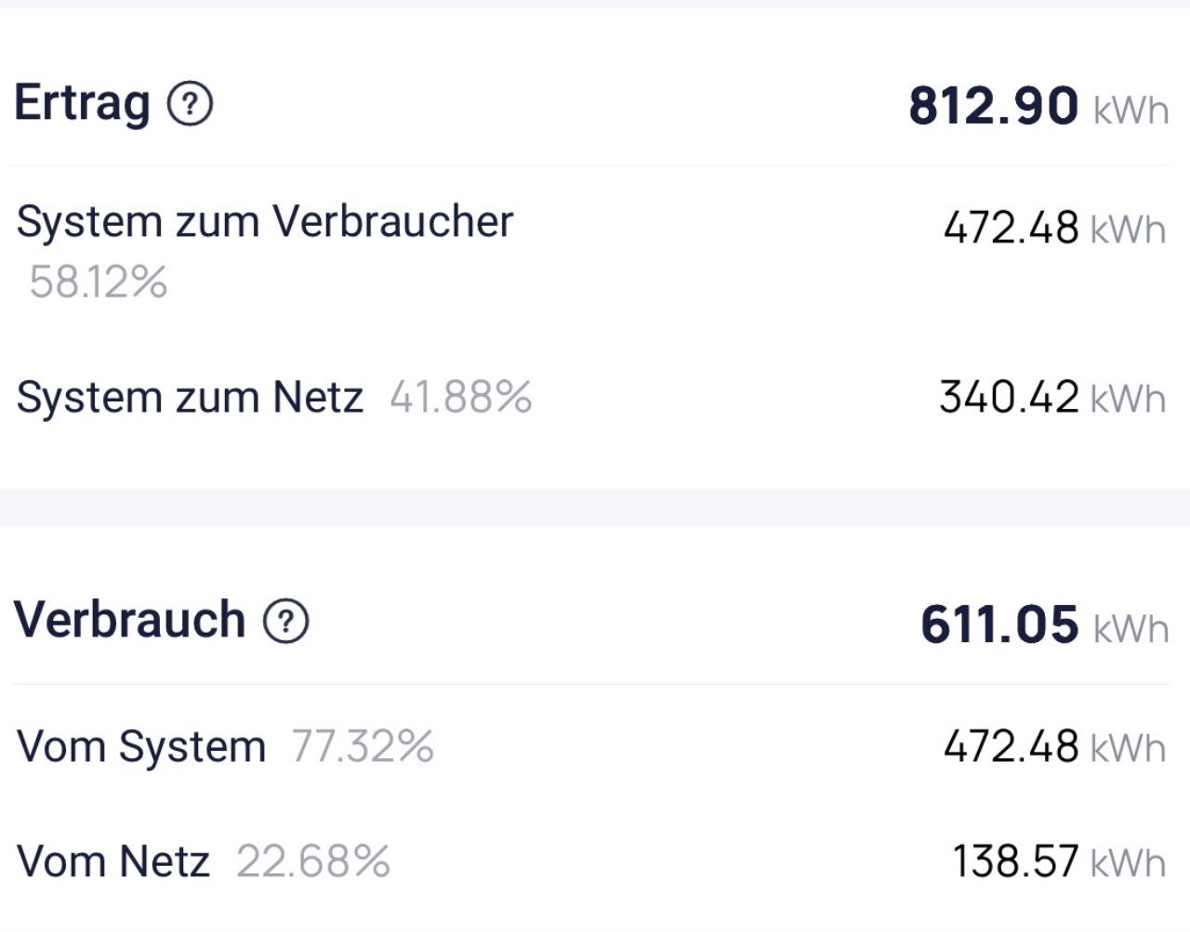Image resolution: width=1190 pixels, height=932 pixels.
Task: Tap the kWh unit beside 812.90
Action: (x=1130, y=110)
